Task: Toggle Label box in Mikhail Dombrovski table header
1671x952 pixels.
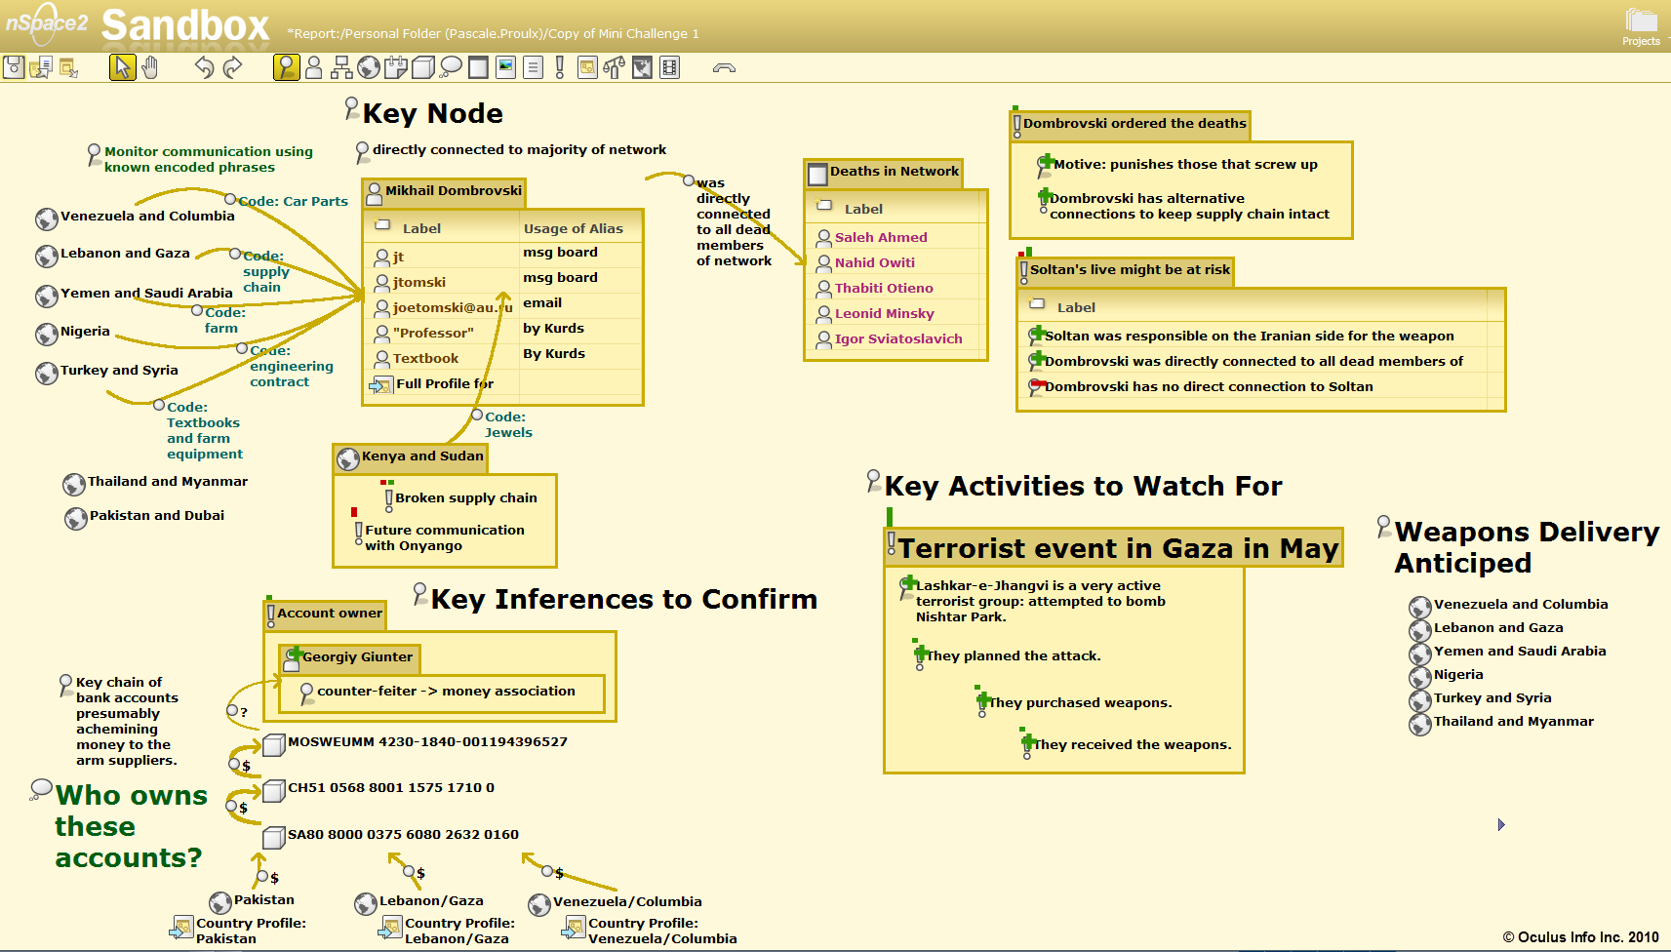Action: pos(383,225)
